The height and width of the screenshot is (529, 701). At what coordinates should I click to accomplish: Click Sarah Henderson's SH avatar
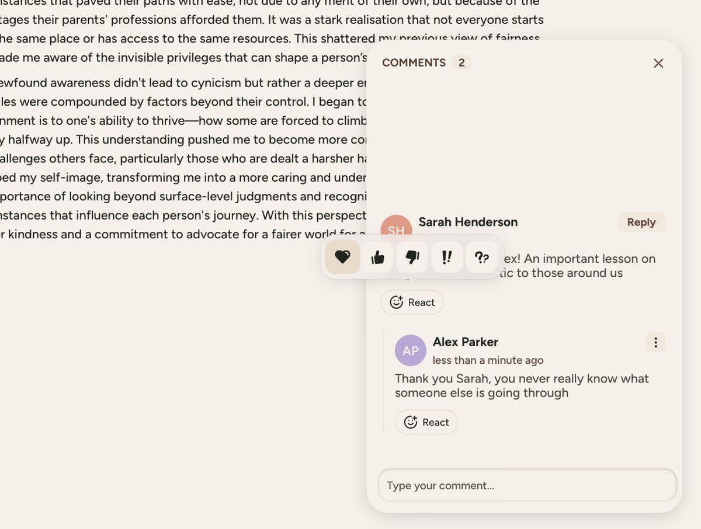(396, 228)
